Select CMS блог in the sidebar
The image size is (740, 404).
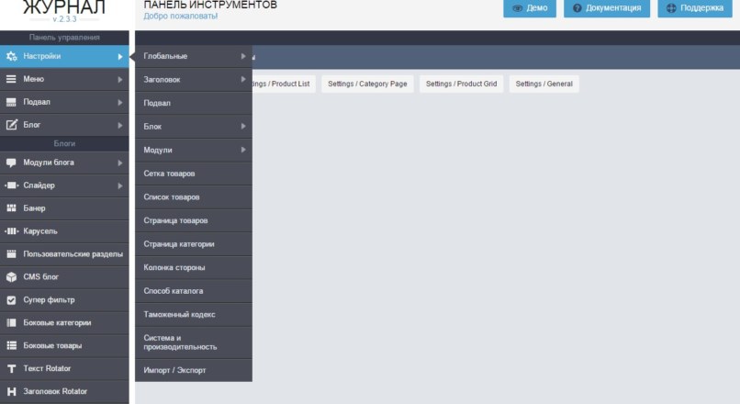coord(64,277)
